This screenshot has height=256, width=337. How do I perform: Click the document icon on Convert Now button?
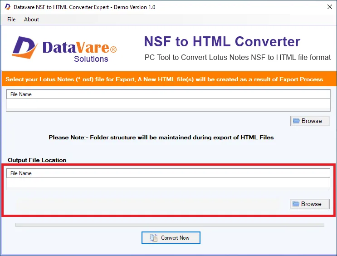(x=154, y=238)
